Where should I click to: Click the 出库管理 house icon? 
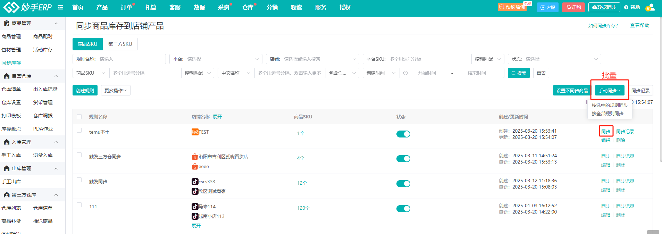(7, 168)
